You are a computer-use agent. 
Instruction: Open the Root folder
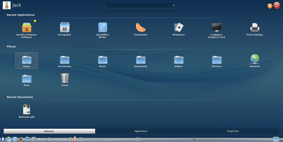point(27,81)
